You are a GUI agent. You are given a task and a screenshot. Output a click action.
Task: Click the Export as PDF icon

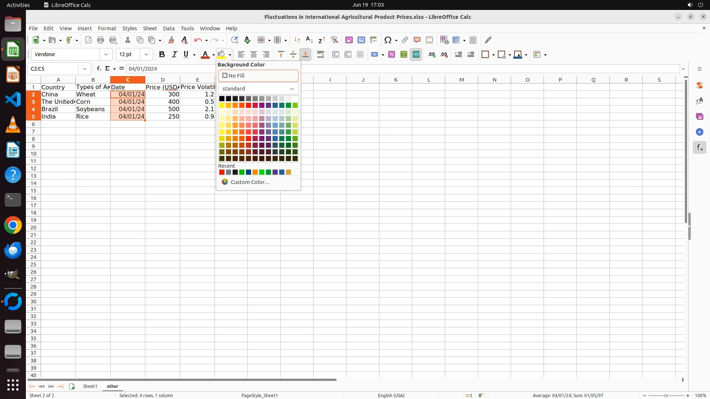[88, 40]
